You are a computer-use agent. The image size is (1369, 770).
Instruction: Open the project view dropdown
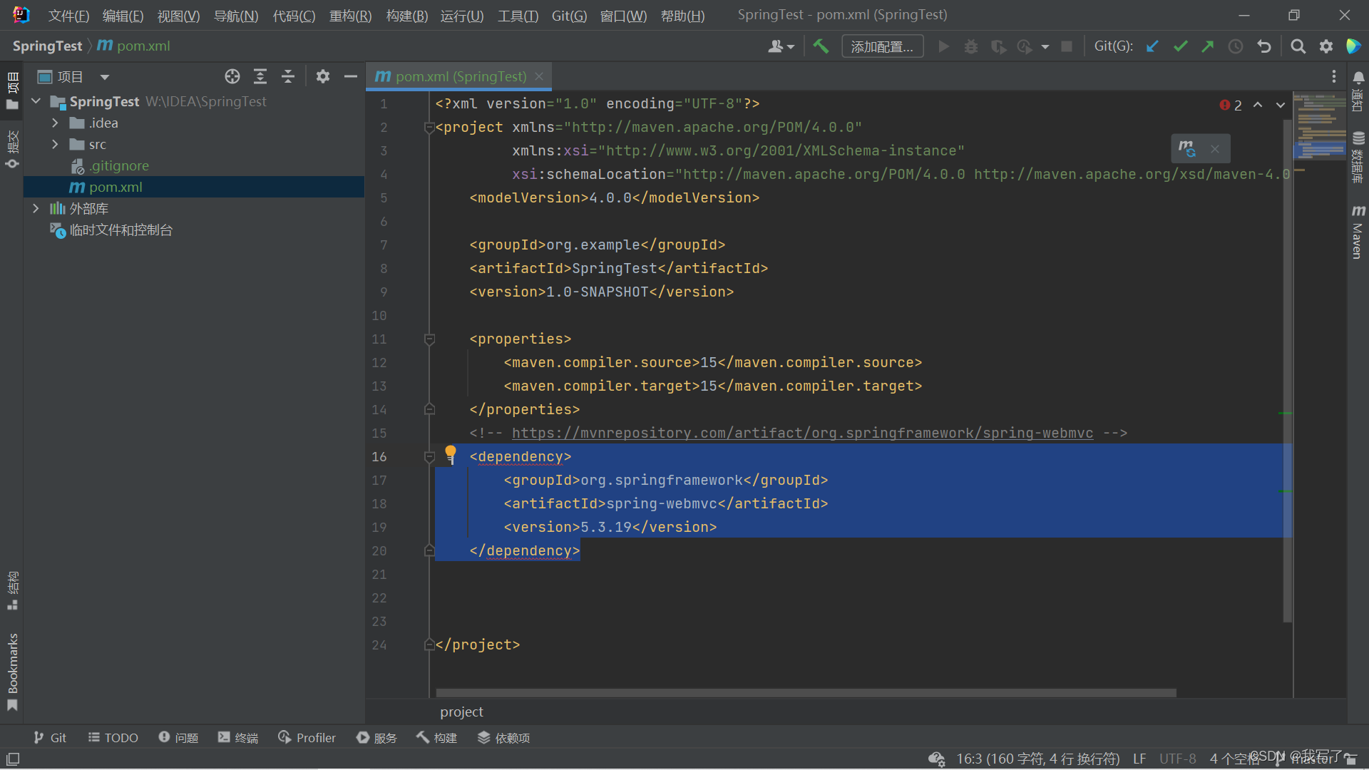click(105, 77)
